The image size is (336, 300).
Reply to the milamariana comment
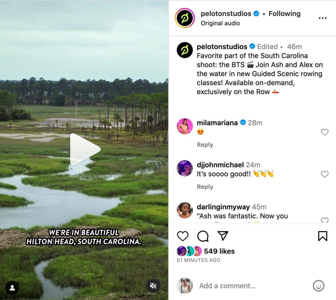[x=205, y=145]
